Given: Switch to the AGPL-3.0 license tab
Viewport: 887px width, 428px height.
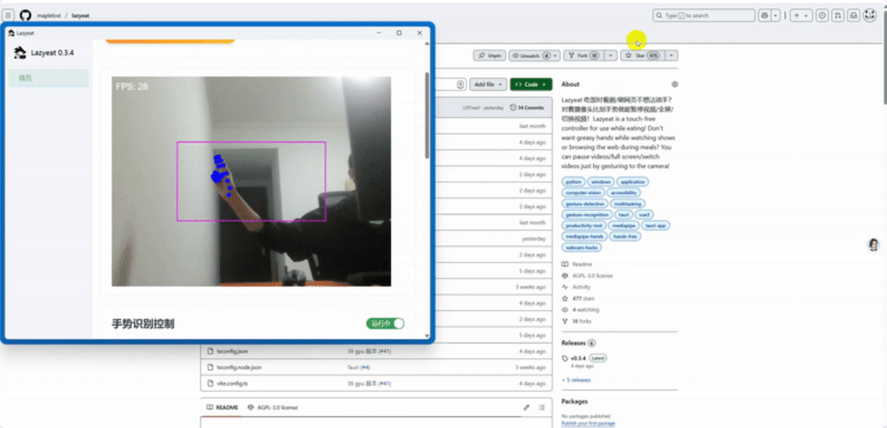Looking at the screenshot, I should (273, 407).
